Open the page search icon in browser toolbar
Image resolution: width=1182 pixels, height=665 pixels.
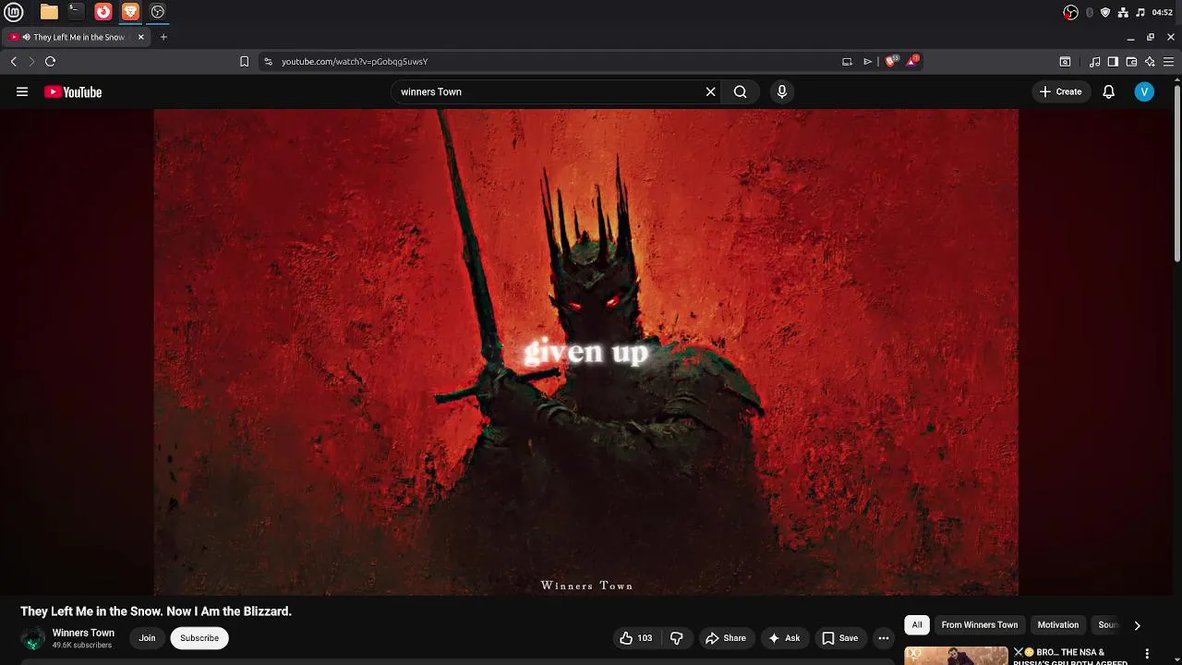[x=1065, y=62]
